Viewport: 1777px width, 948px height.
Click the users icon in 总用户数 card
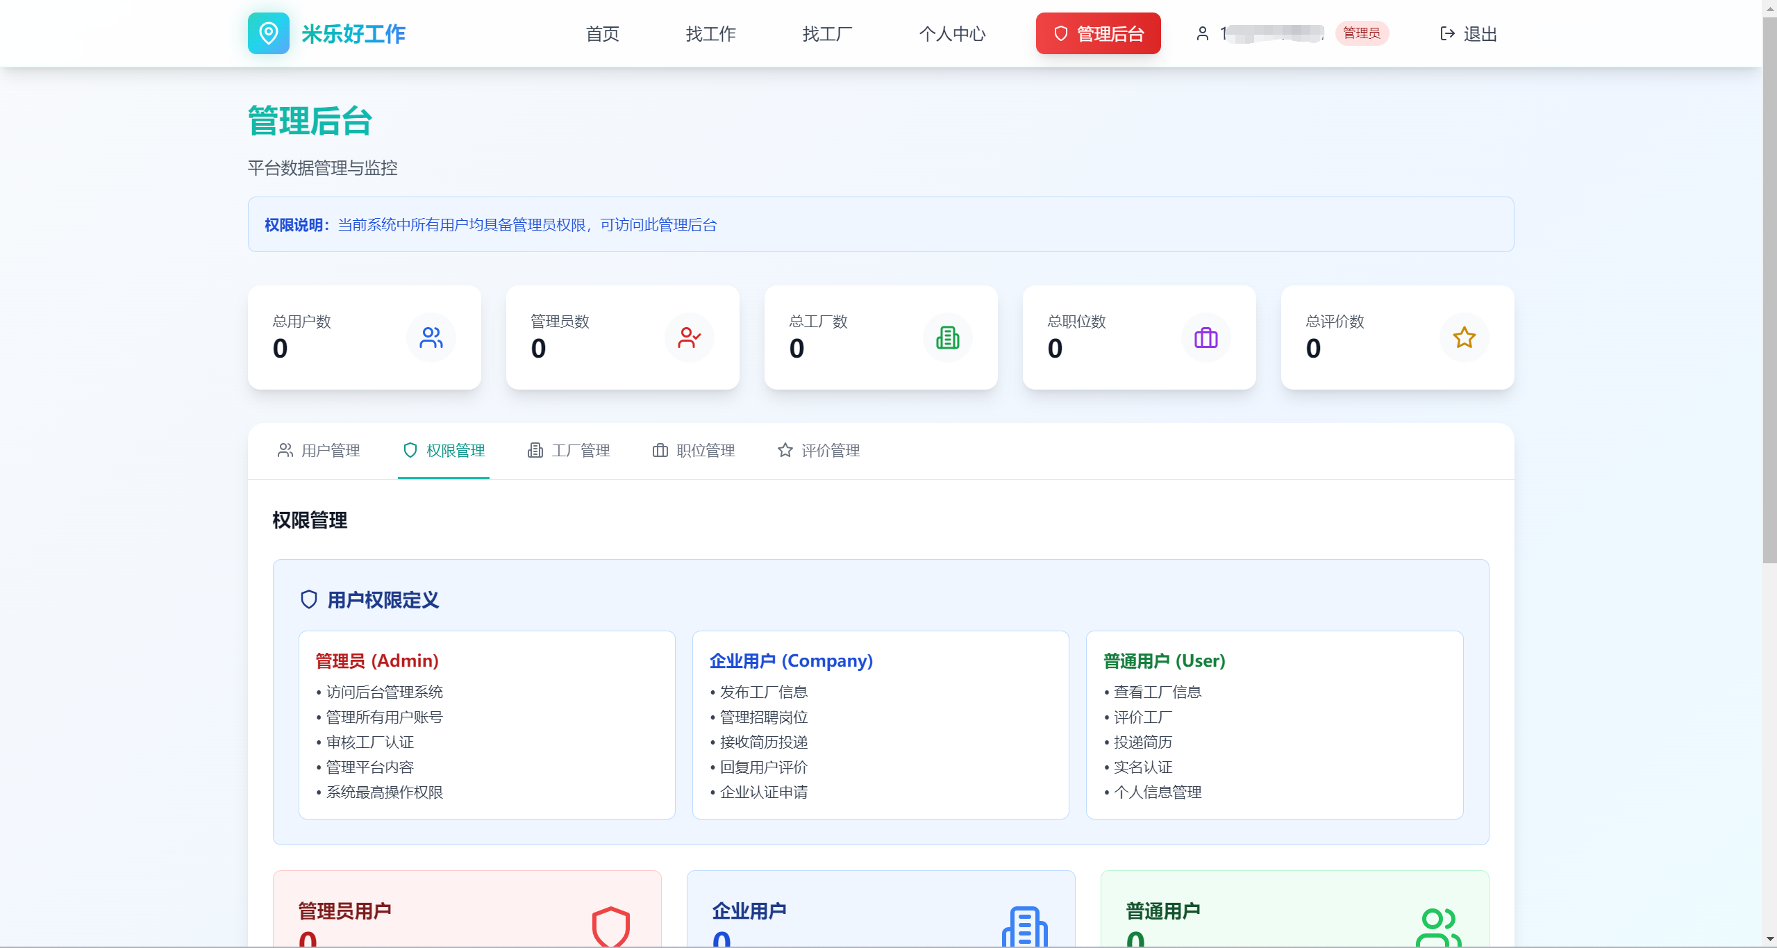[x=431, y=338]
